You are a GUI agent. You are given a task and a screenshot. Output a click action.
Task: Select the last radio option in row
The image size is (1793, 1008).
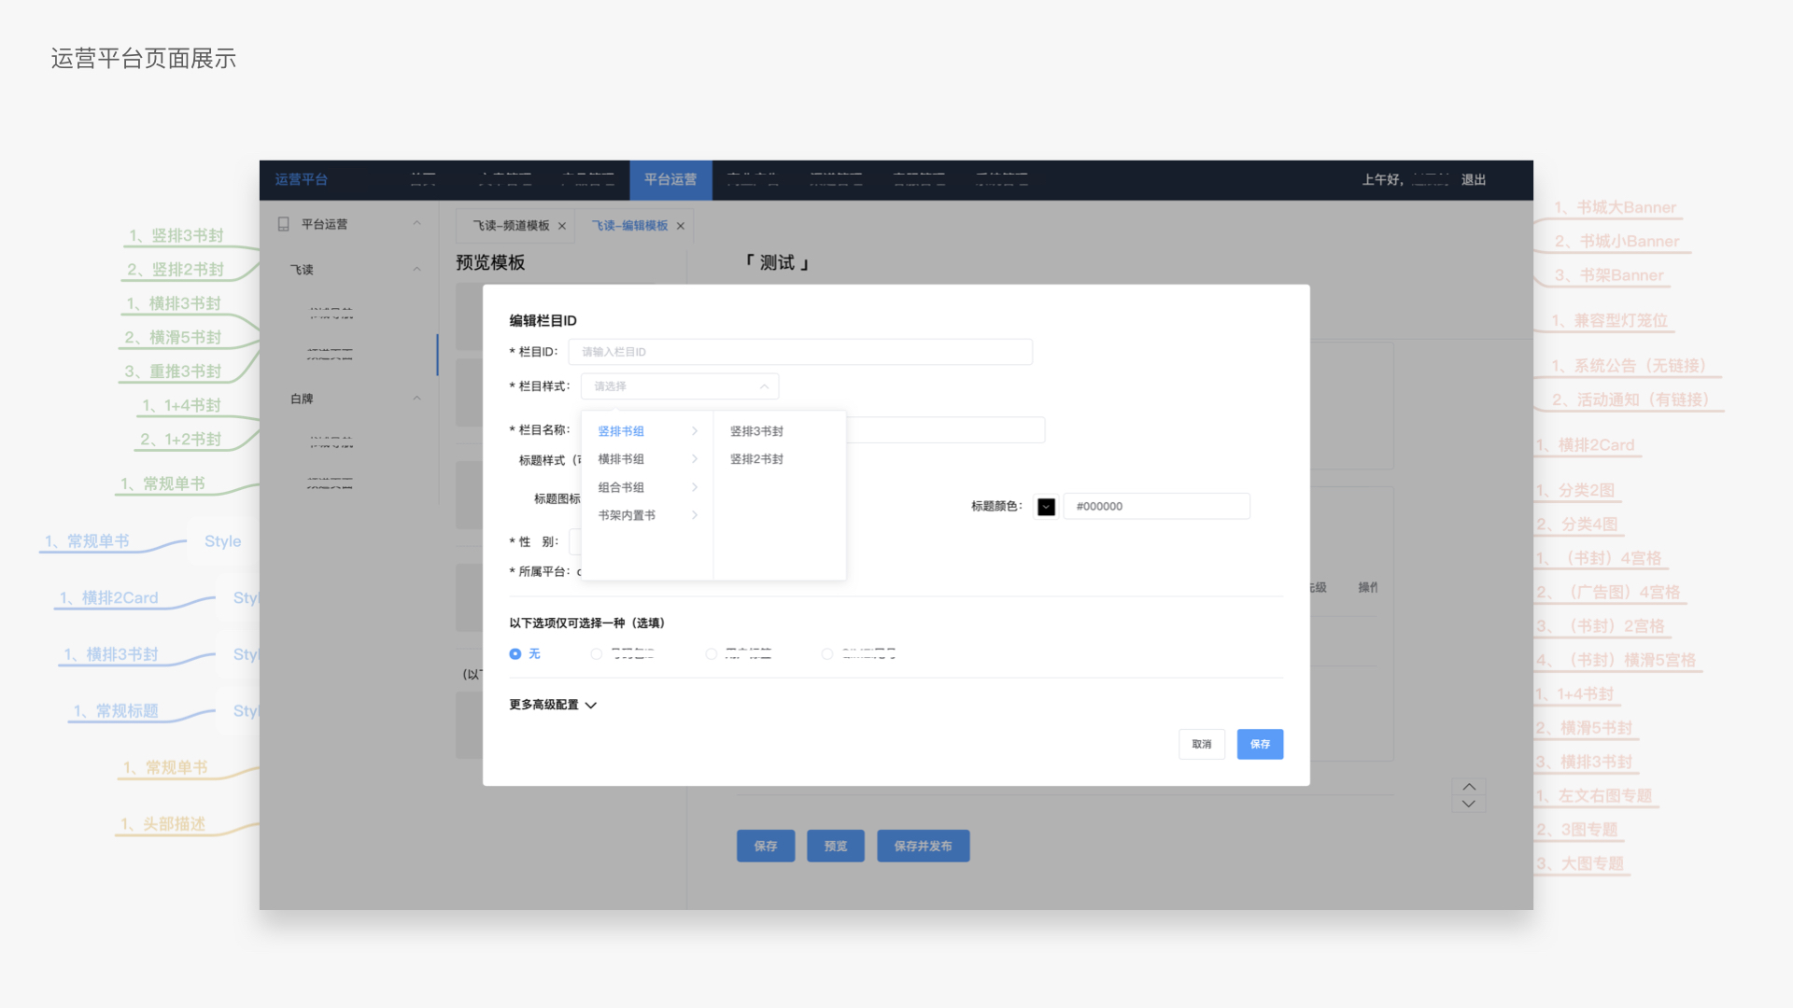827,654
